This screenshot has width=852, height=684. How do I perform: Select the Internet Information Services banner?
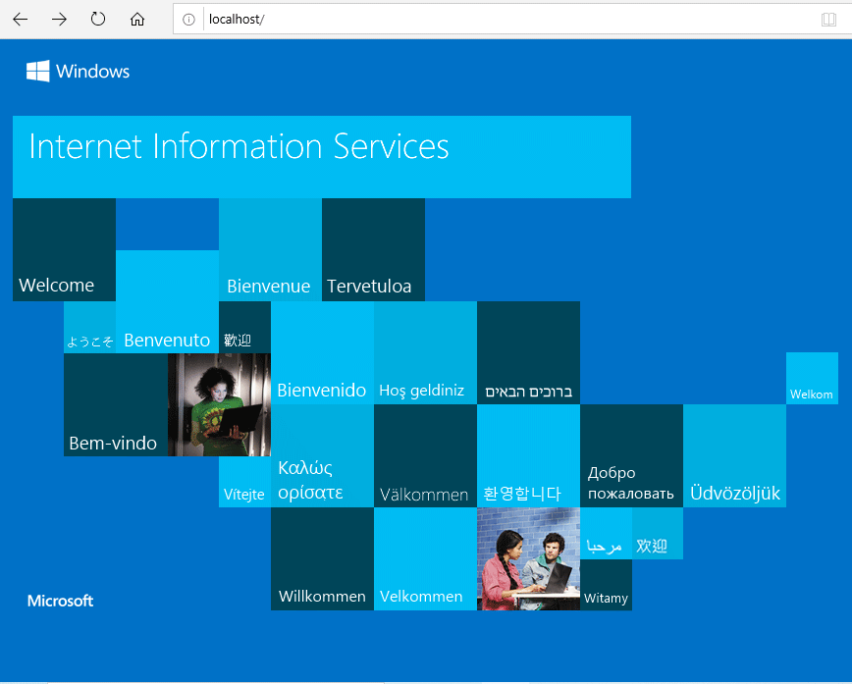pos(321,157)
